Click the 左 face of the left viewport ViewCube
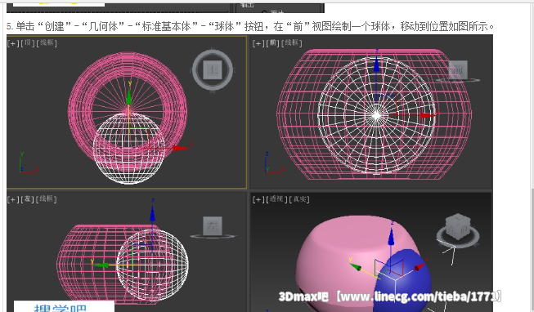This screenshot has height=312, width=534. pos(213,226)
